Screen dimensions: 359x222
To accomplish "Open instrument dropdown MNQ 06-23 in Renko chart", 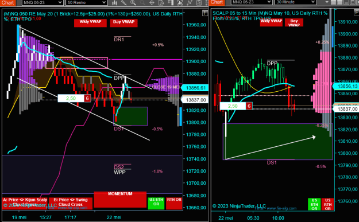I will coord(43,2).
